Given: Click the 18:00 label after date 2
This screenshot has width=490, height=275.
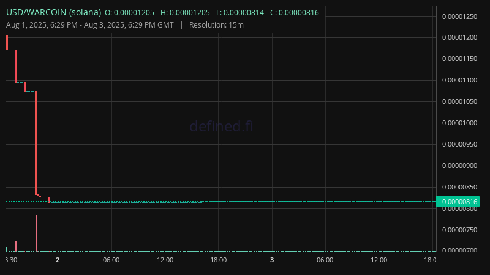Looking at the screenshot, I should click(219, 260).
